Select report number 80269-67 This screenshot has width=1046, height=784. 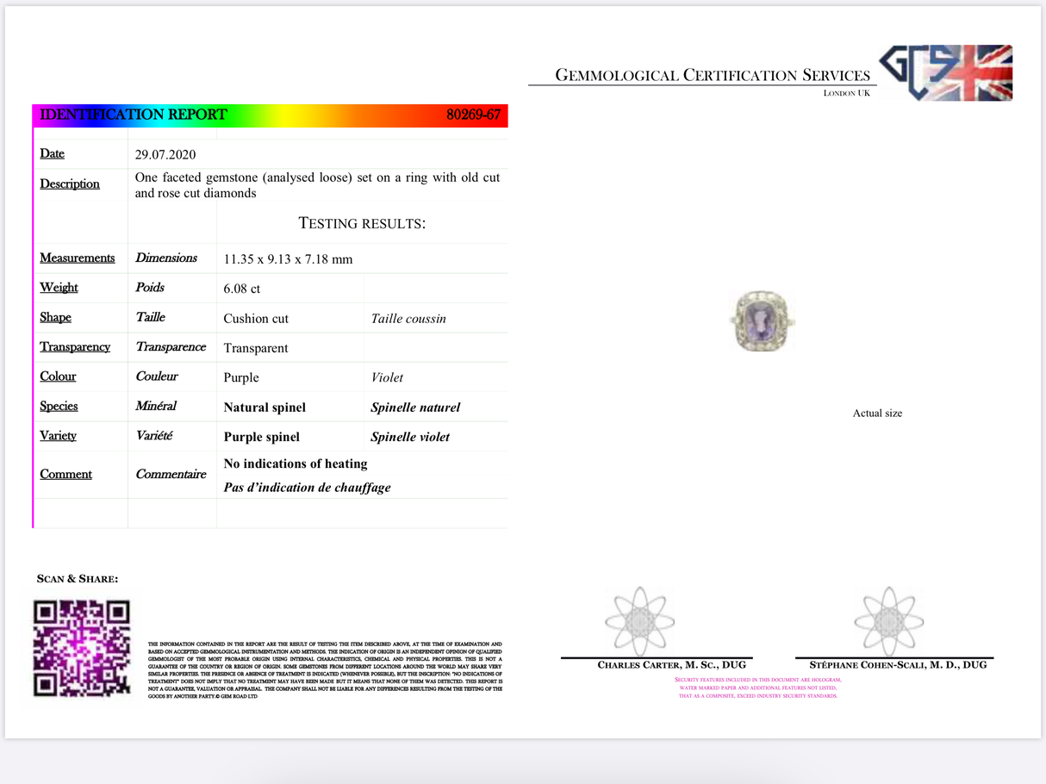pyautogui.click(x=473, y=115)
